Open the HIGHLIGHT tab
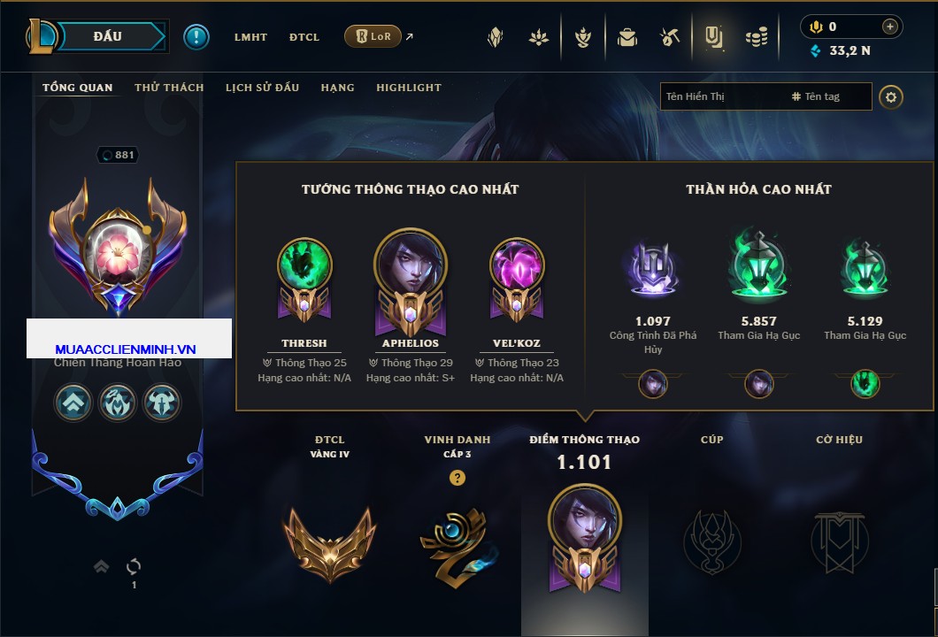This screenshot has width=938, height=637. click(x=409, y=88)
